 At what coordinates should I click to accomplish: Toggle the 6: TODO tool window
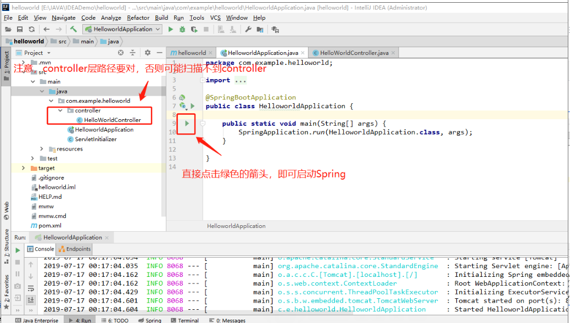click(115, 320)
